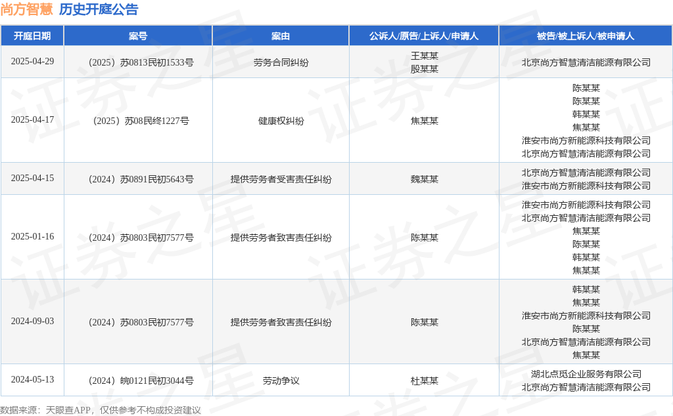Screen dimensions: 673x416
Task: Click 北京尚方智慧清洁能源有限公司 in the 2024-05-13 row
Action: pyautogui.click(x=586, y=387)
